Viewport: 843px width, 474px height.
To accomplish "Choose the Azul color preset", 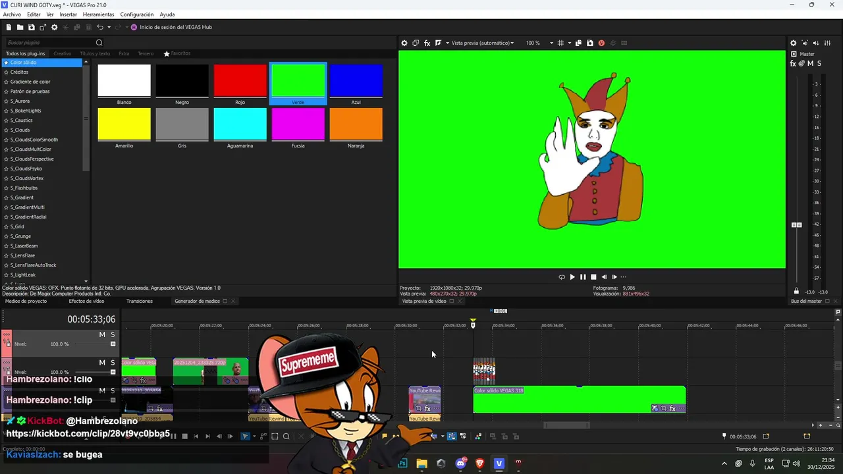I will click(356, 80).
